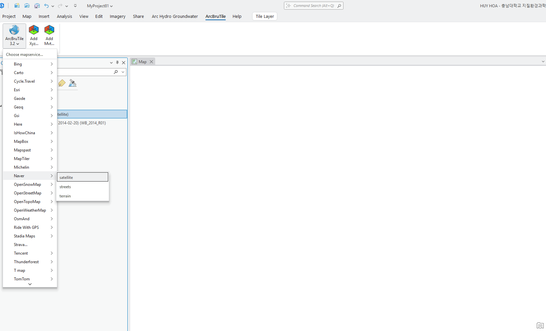Click the Add Xyz layer icon
This screenshot has width=546, height=331.
pos(34,36)
